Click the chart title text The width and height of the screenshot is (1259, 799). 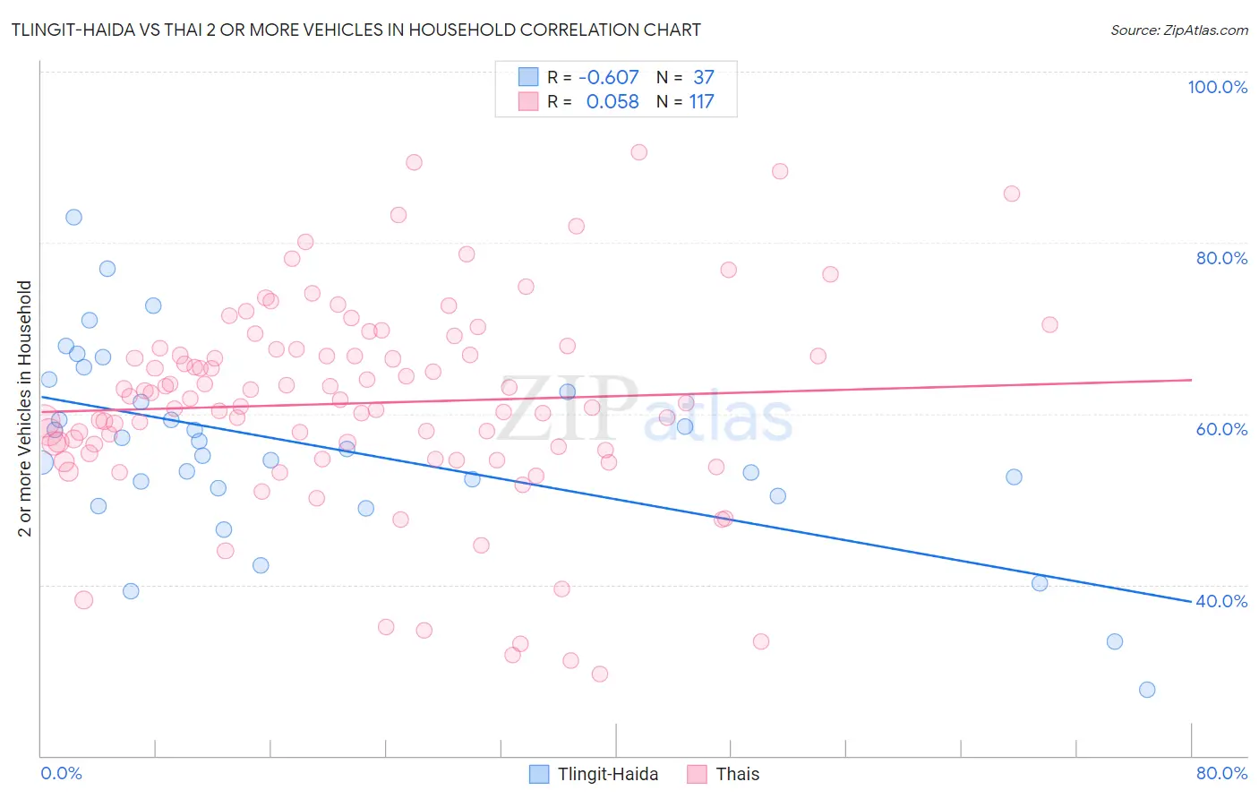355,30
